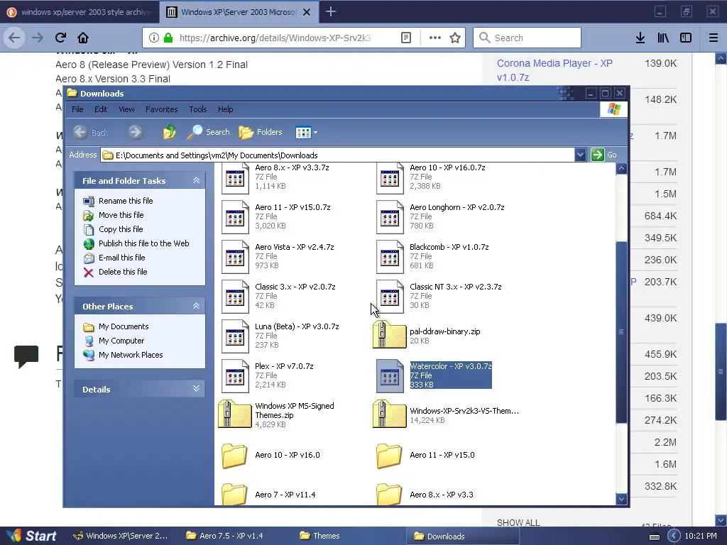727x545 pixels.
Task: Click the file list scrollbar down arrow
Action: 621,499
